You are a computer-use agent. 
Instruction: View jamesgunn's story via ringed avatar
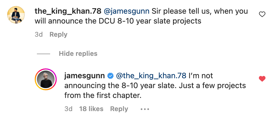45,79
